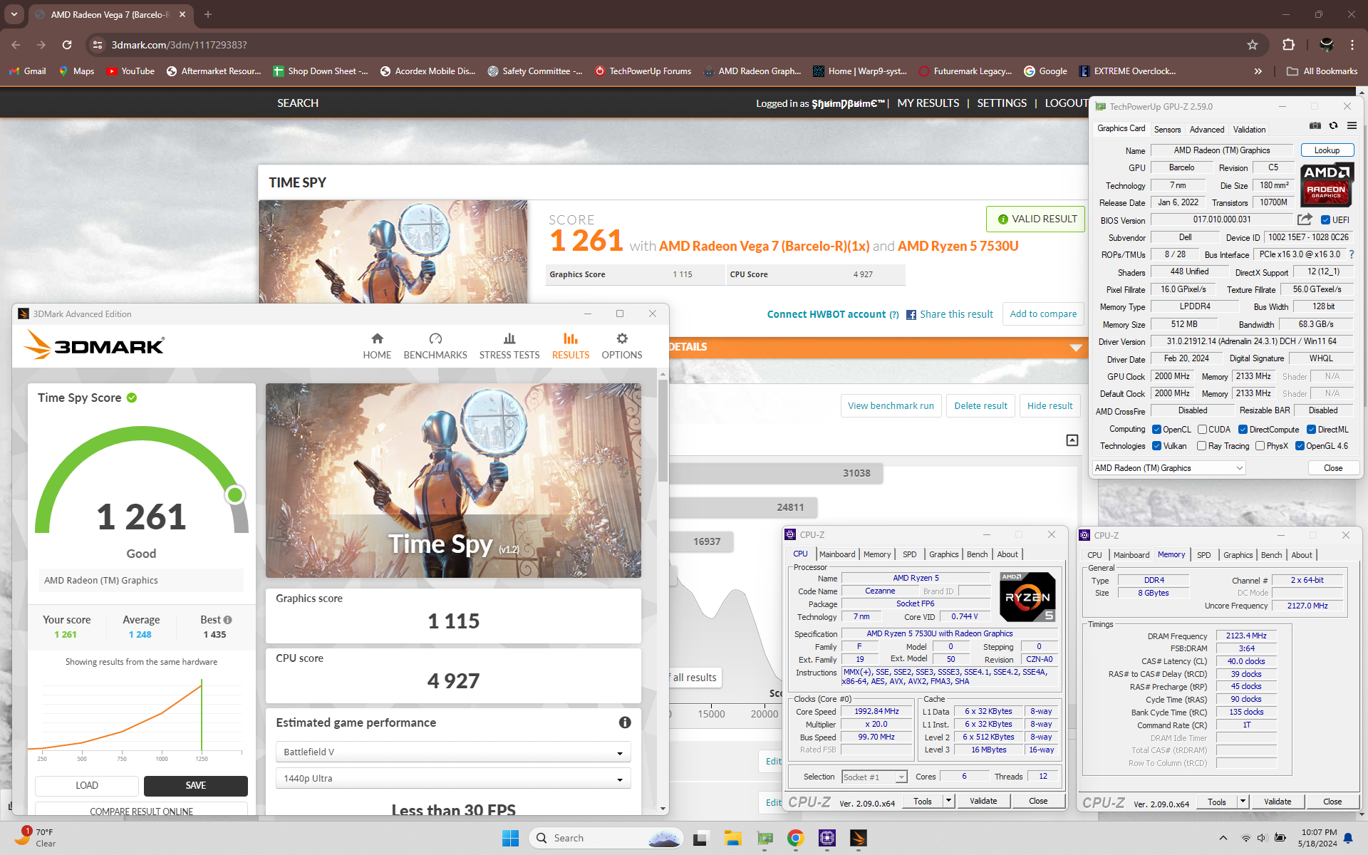Switch to the GPU-Z Advanced tab
Image resolution: width=1368 pixels, height=855 pixels.
1207,130
